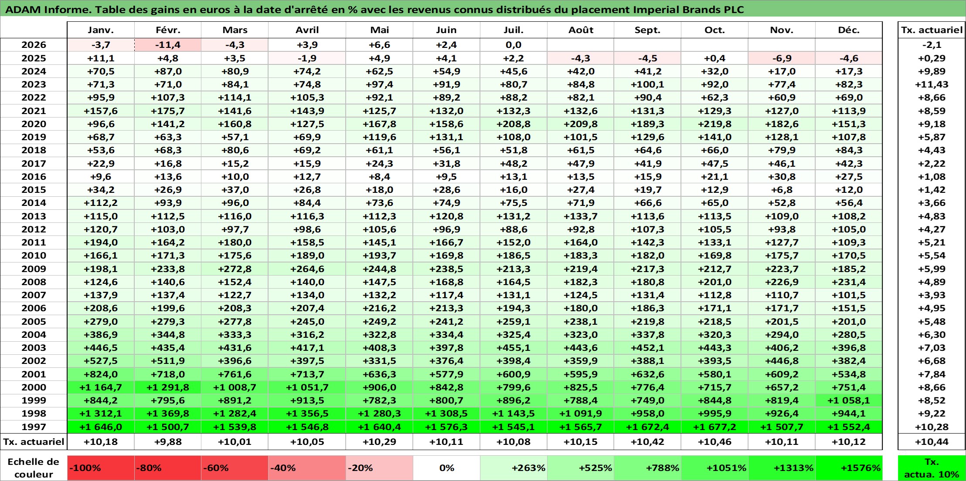Screen dimensions: 966x481
Task: Select the 2019 year row label
Action: (x=34, y=137)
